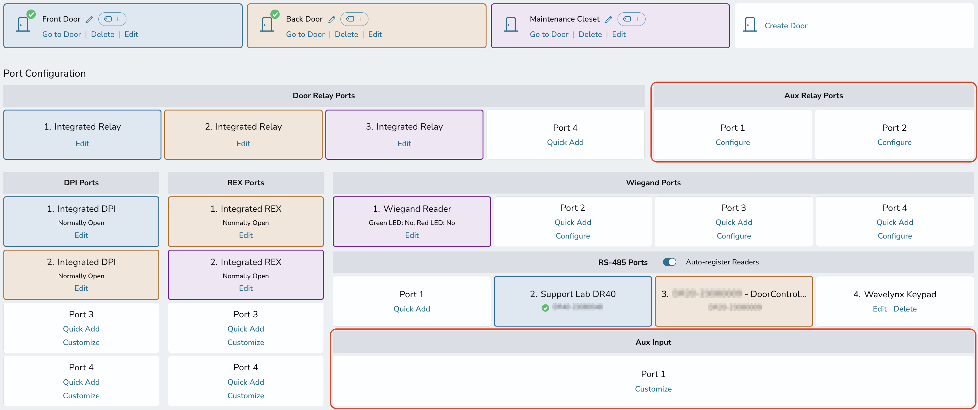Click the Wiegand Ports section header
The width and height of the screenshot is (978, 410).
click(653, 183)
